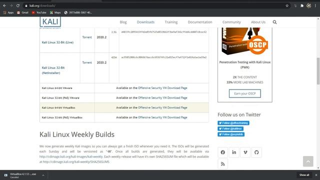Open the kali-weekly SHA256SUMS link
The image size is (320, 180).
(76, 162)
